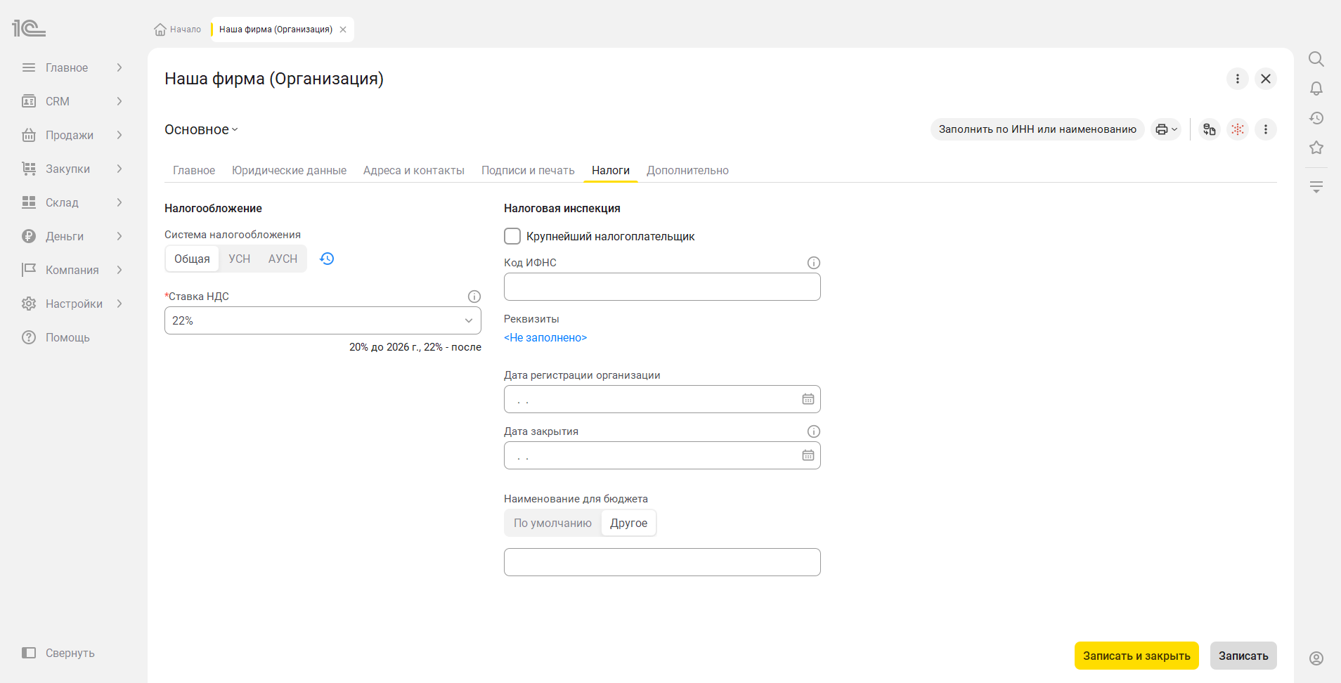Image resolution: width=1341 pixels, height=683 pixels.
Task: Show taxation system history icon
Action: [x=327, y=259]
